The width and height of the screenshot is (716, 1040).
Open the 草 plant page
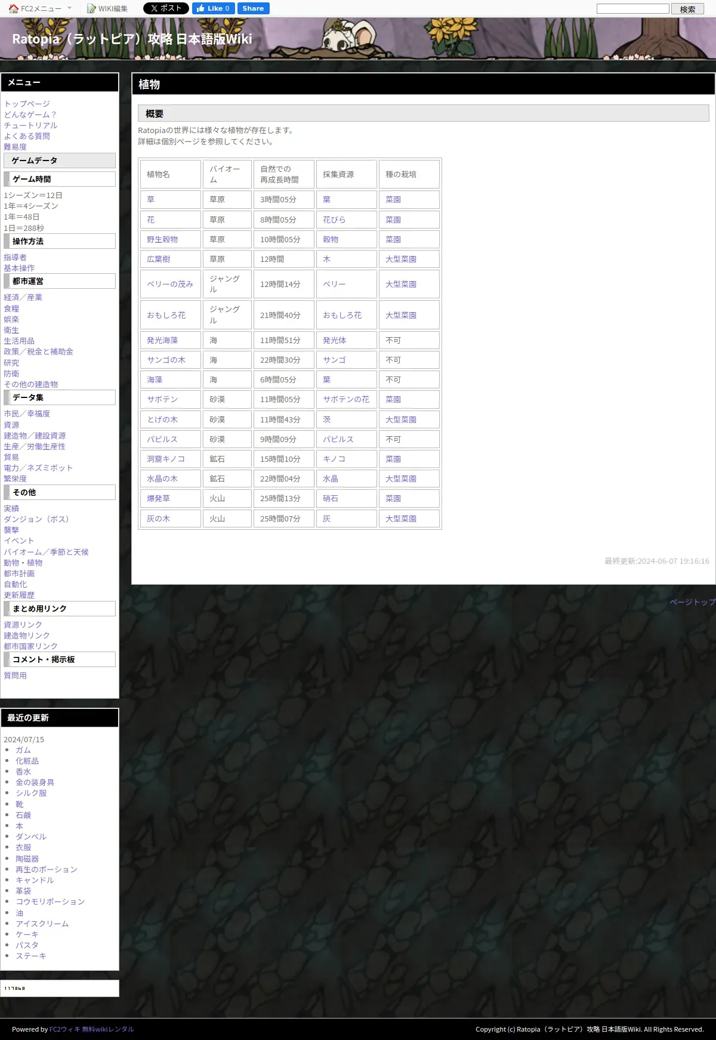coord(150,199)
